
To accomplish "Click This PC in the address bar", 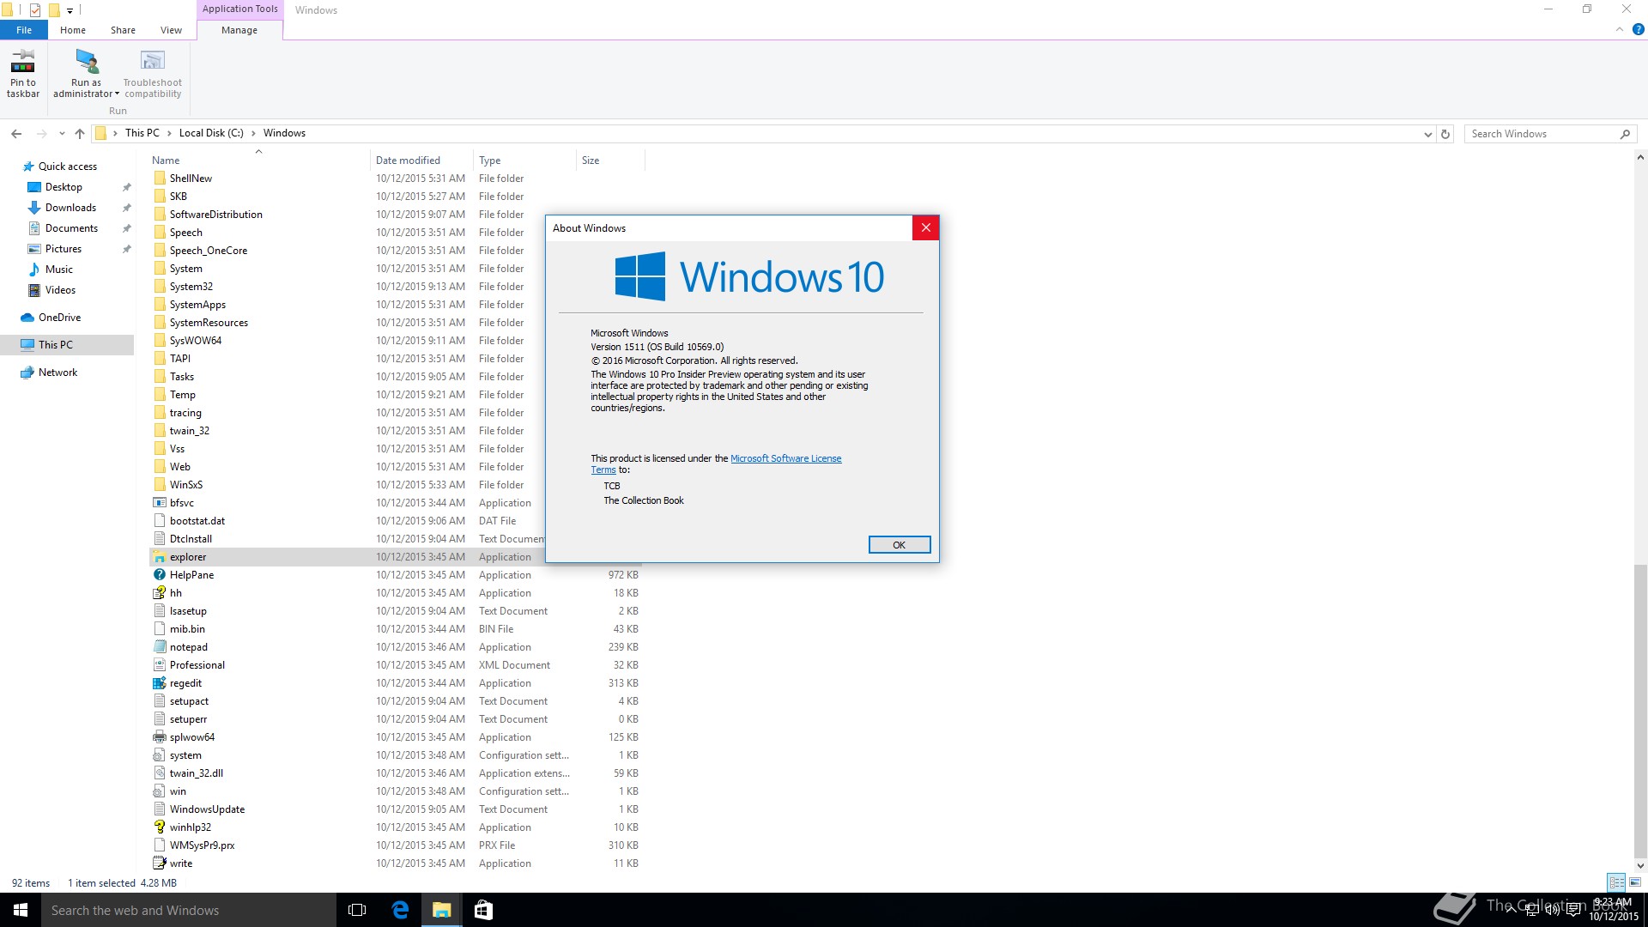I will coord(142,133).
